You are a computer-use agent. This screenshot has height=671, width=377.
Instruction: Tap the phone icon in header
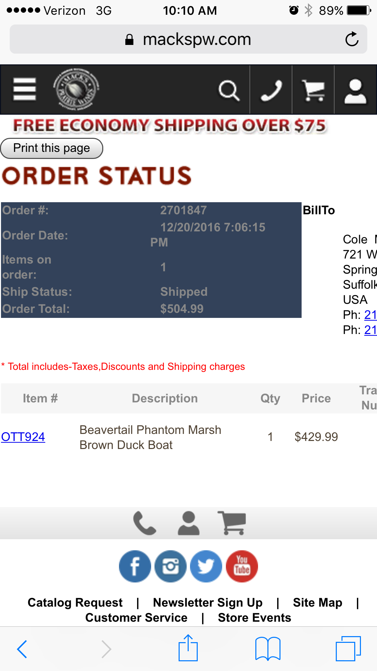tap(271, 90)
